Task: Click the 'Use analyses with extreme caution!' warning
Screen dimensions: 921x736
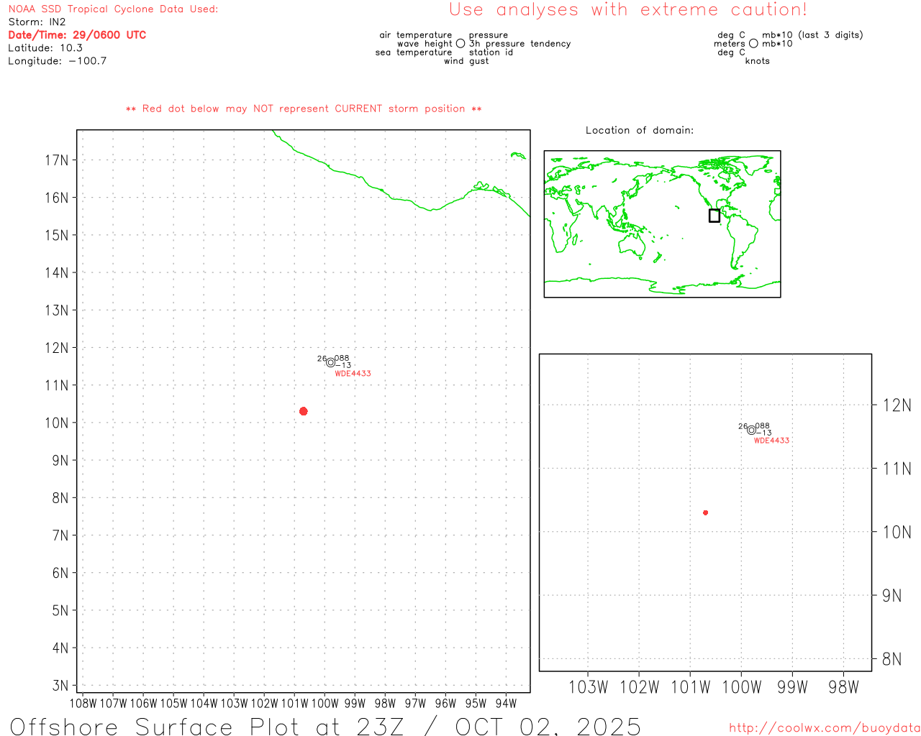Action: pos(628,10)
